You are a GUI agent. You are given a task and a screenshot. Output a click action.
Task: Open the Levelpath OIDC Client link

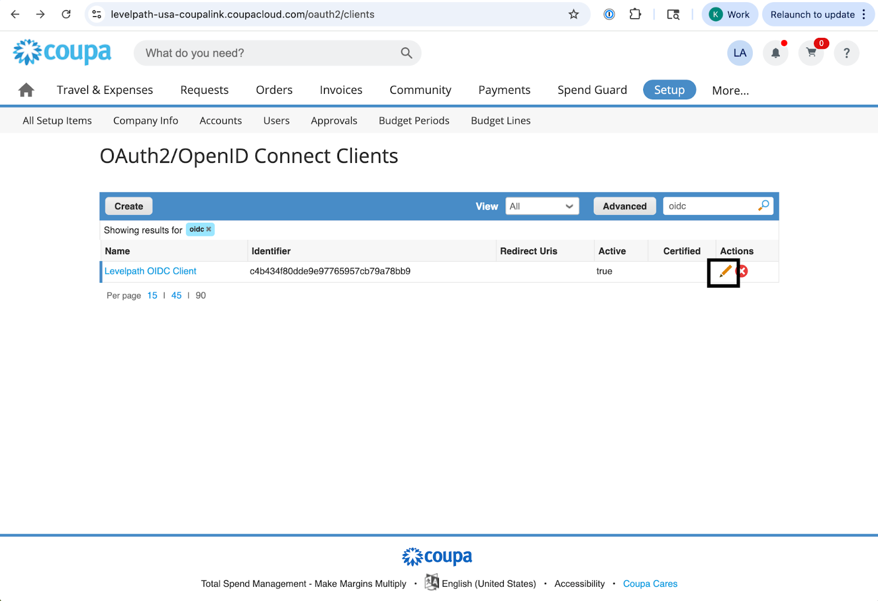point(150,271)
